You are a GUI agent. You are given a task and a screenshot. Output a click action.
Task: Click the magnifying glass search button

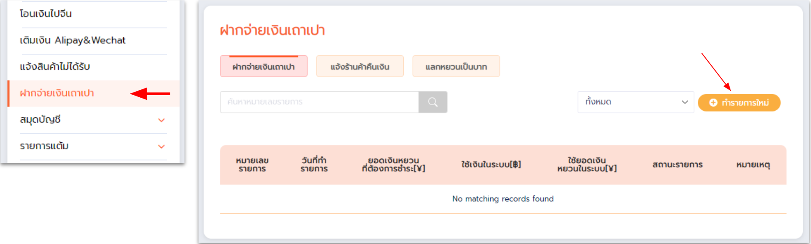pyautogui.click(x=433, y=102)
